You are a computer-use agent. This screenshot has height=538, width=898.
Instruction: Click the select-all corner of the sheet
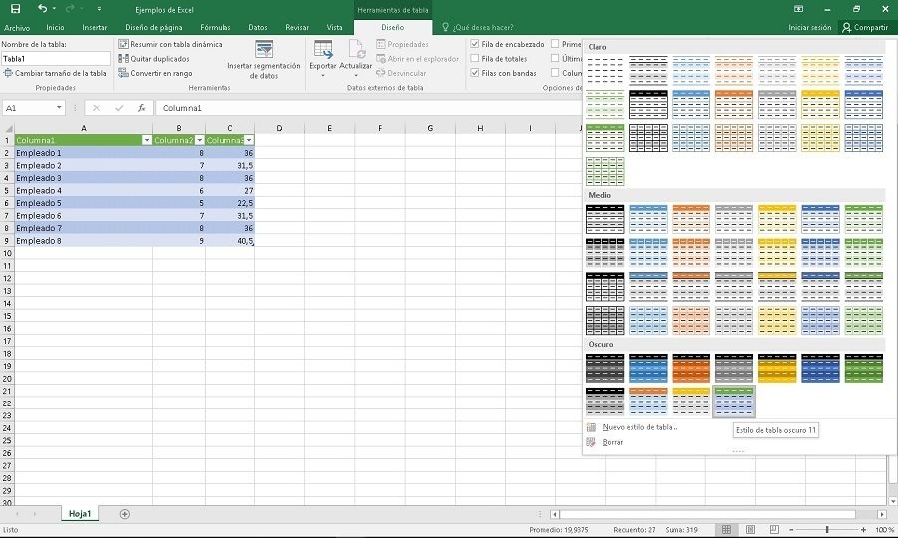(7, 129)
